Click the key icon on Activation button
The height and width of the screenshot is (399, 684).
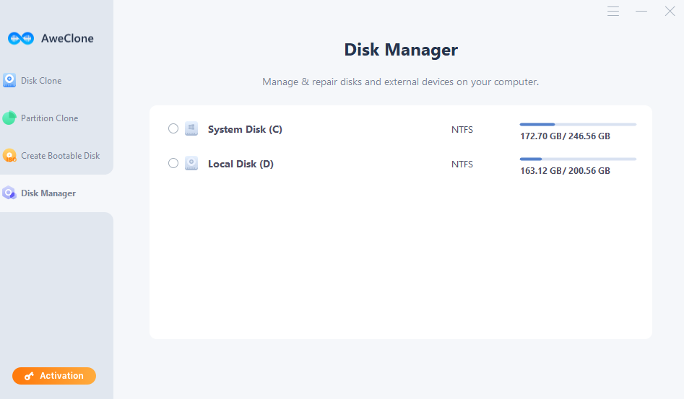(29, 376)
